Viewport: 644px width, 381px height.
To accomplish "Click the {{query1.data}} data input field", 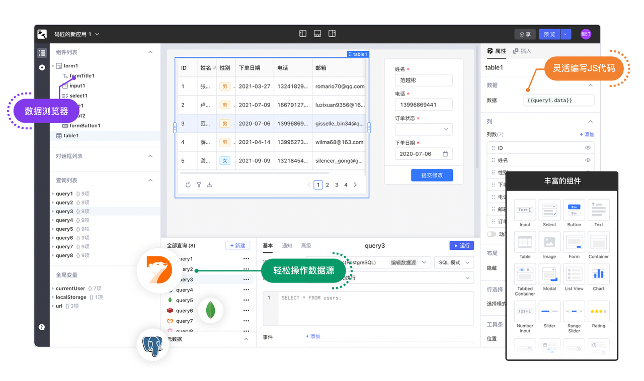I will coord(558,101).
